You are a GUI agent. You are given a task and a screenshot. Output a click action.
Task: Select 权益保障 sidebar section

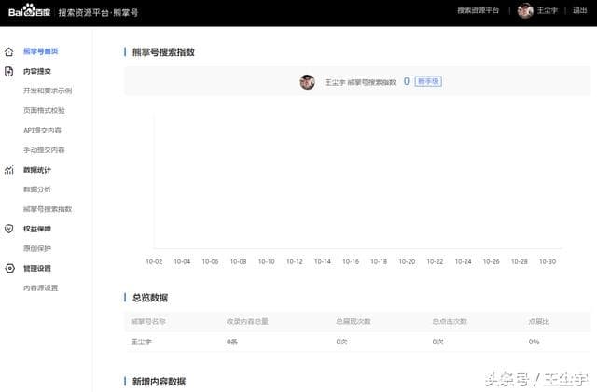click(x=37, y=229)
